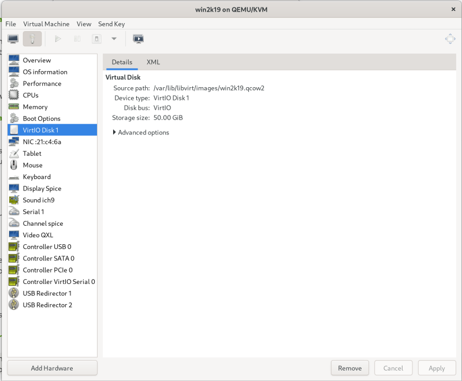The image size is (462, 381).
Task: Select USB Redirector 1 icon
Action: tap(14, 293)
